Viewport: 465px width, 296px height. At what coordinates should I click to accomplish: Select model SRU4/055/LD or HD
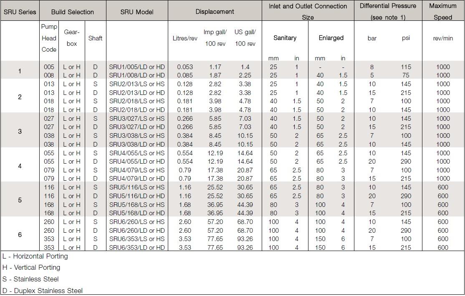(137, 162)
